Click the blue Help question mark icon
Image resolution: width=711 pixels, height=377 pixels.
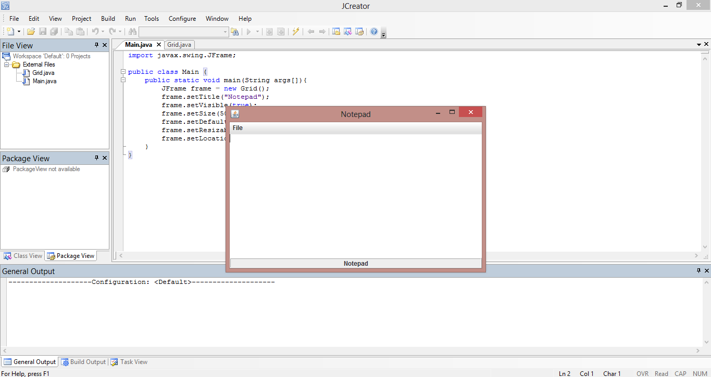374,32
